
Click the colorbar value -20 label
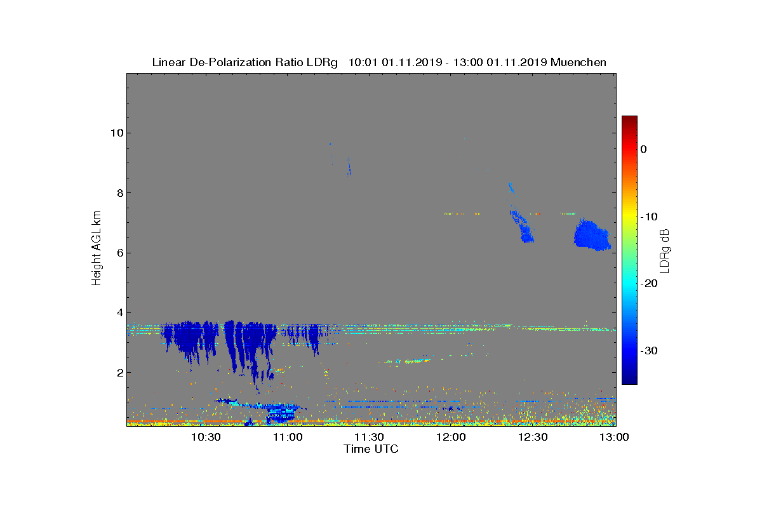649,284
